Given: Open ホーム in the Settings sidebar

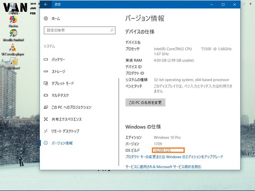Looking at the screenshot, I should tap(56, 19).
